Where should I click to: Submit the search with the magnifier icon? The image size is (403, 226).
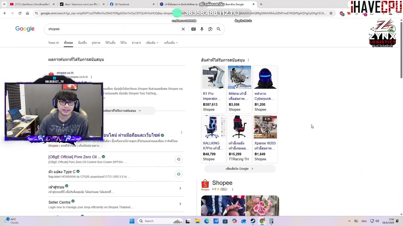point(219,29)
